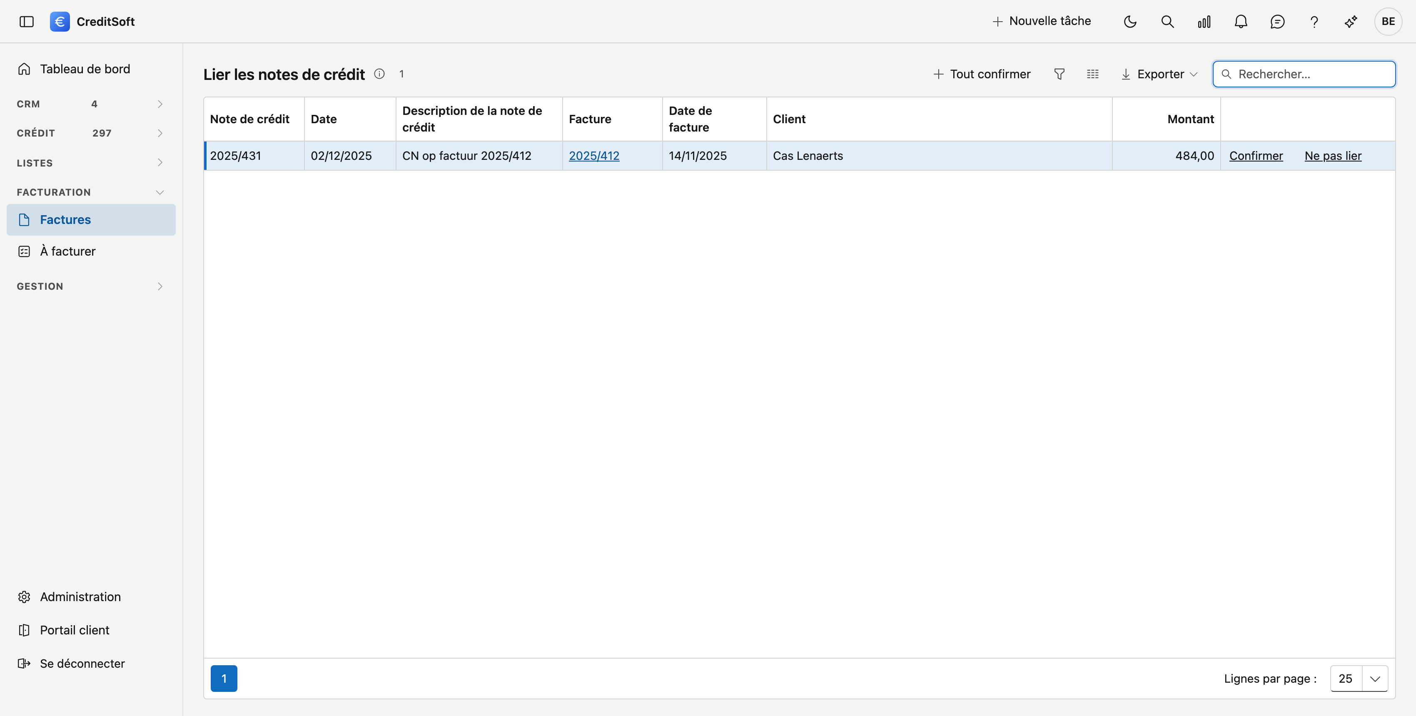Open column layout grid icon
Screen dimensions: 1416x716
[1092, 74]
